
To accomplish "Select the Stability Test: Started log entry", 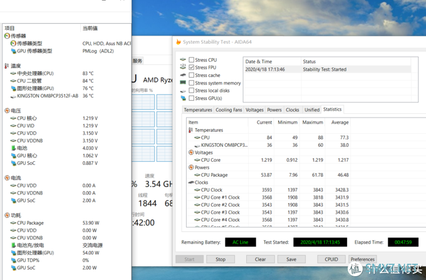I will click(x=328, y=69).
